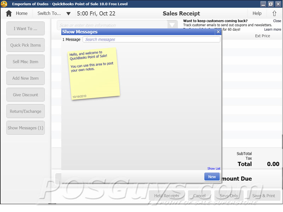Click the Sell Misc Item button
This screenshot has height=212, width=283.
(25, 62)
